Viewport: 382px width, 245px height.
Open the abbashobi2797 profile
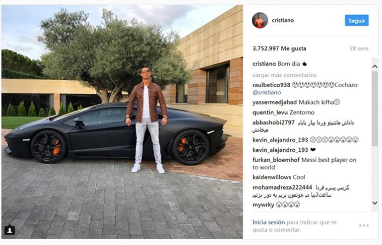click(273, 123)
